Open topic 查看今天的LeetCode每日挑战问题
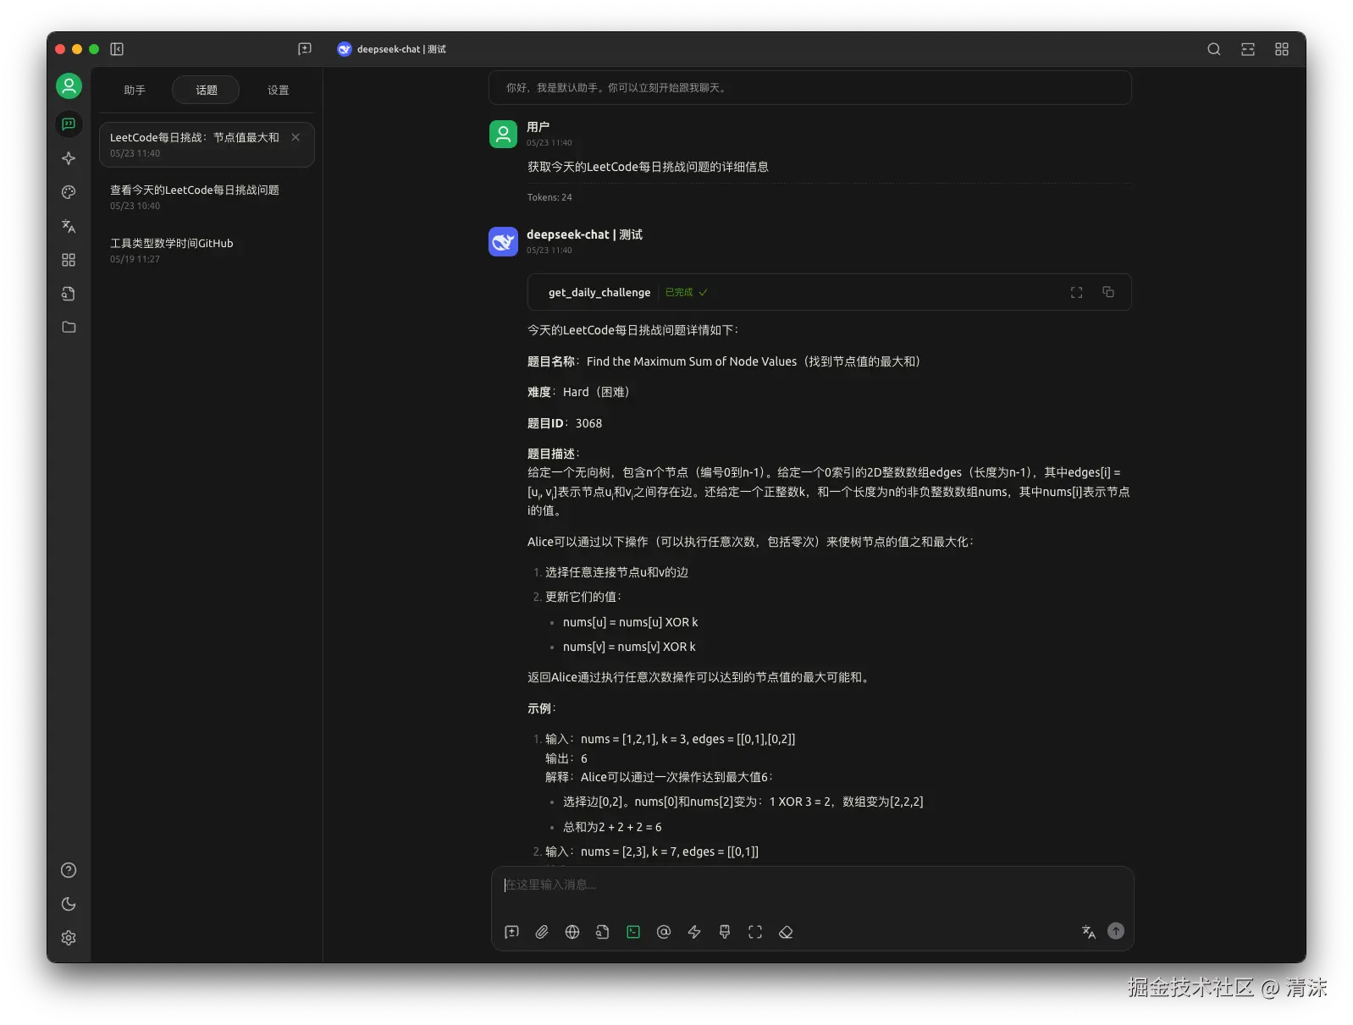 [207, 197]
